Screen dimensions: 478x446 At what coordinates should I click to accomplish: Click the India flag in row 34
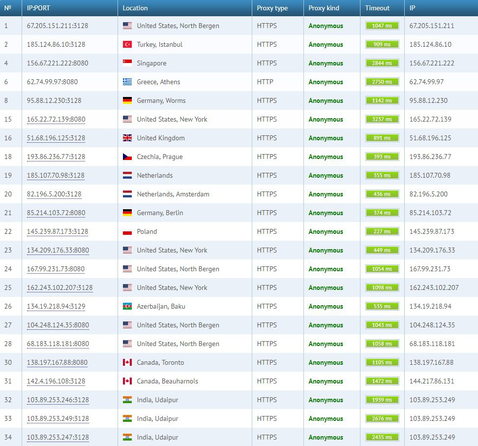(x=127, y=437)
